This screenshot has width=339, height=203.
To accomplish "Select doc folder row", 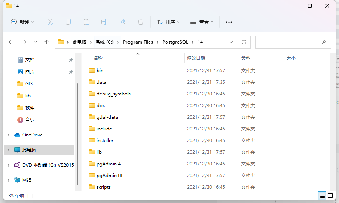I will pos(172,105).
